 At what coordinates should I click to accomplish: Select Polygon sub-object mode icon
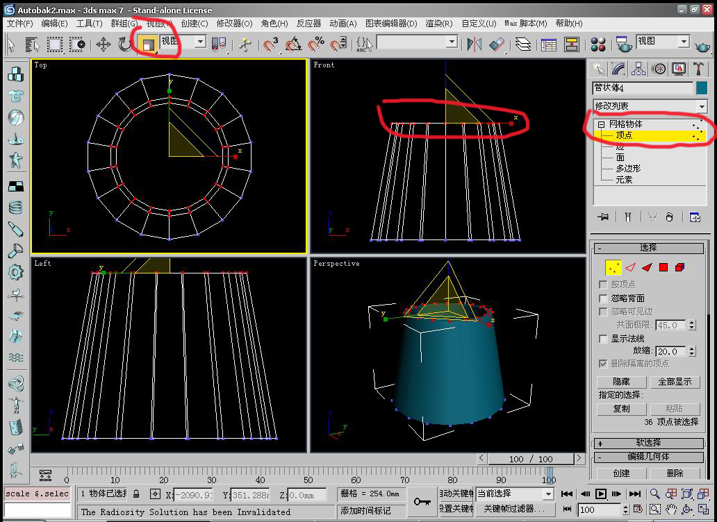coord(664,267)
